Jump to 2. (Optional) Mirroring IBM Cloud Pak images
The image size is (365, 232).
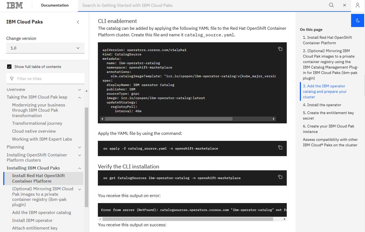(x=331, y=64)
